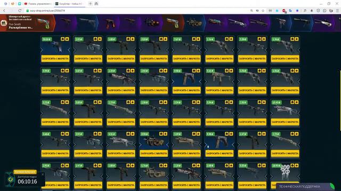Image resolution: width=341 pixels, height=191 pixels.
Task: Click the price tag on the fourth row's fourth card
Action: coord(145,134)
